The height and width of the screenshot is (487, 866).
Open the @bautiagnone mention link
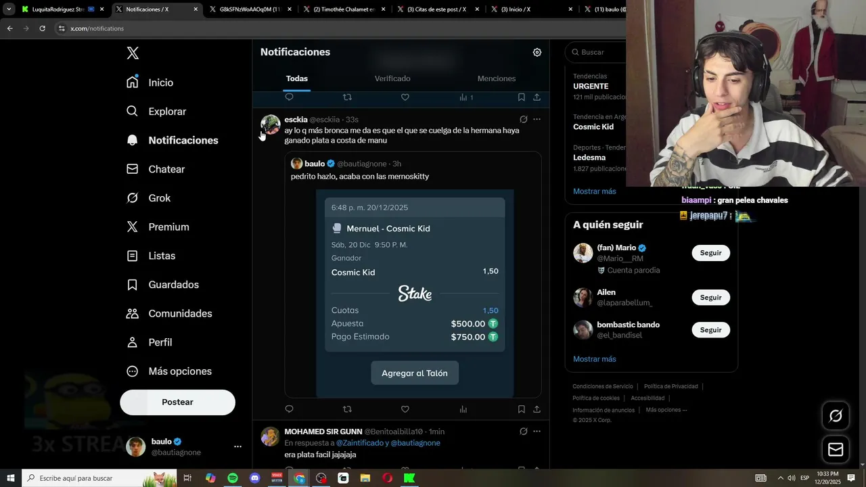click(x=415, y=443)
